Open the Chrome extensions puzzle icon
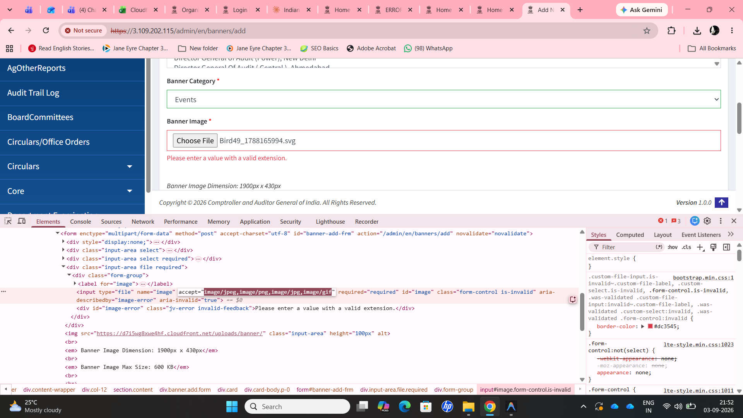Viewport: 743px width, 418px height. [671, 31]
